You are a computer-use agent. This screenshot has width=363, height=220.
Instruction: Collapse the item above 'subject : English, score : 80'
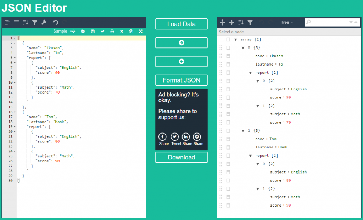point(258,164)
